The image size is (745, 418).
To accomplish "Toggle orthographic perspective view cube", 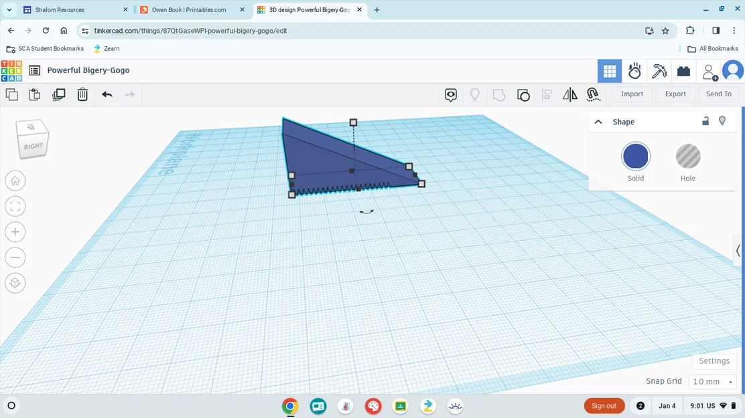I will (x=15, y=284).
